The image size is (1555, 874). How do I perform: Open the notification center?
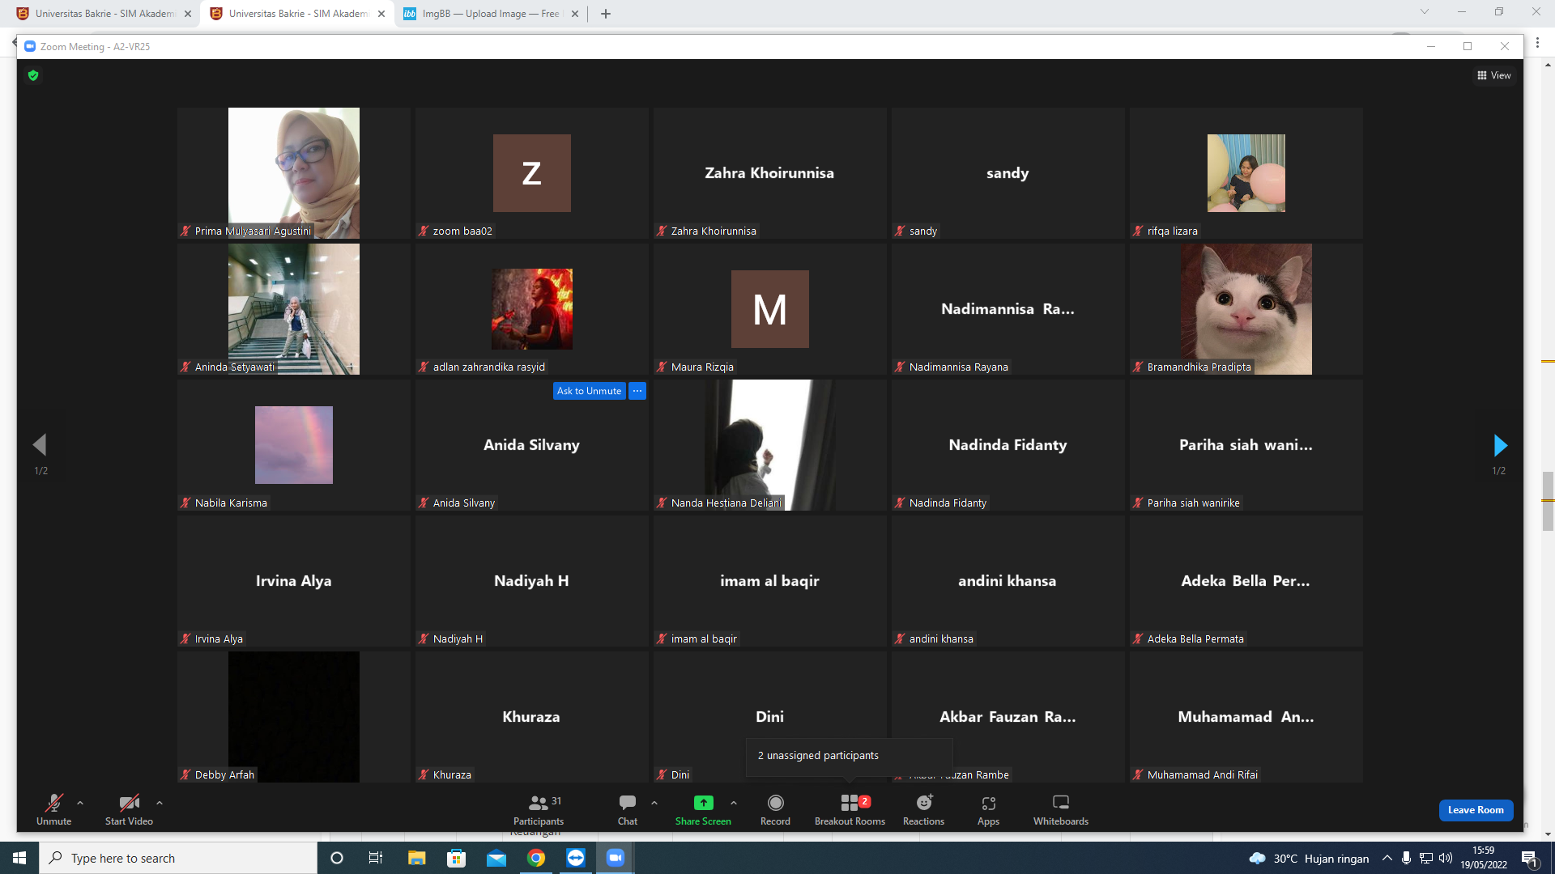coord(1530,859)
